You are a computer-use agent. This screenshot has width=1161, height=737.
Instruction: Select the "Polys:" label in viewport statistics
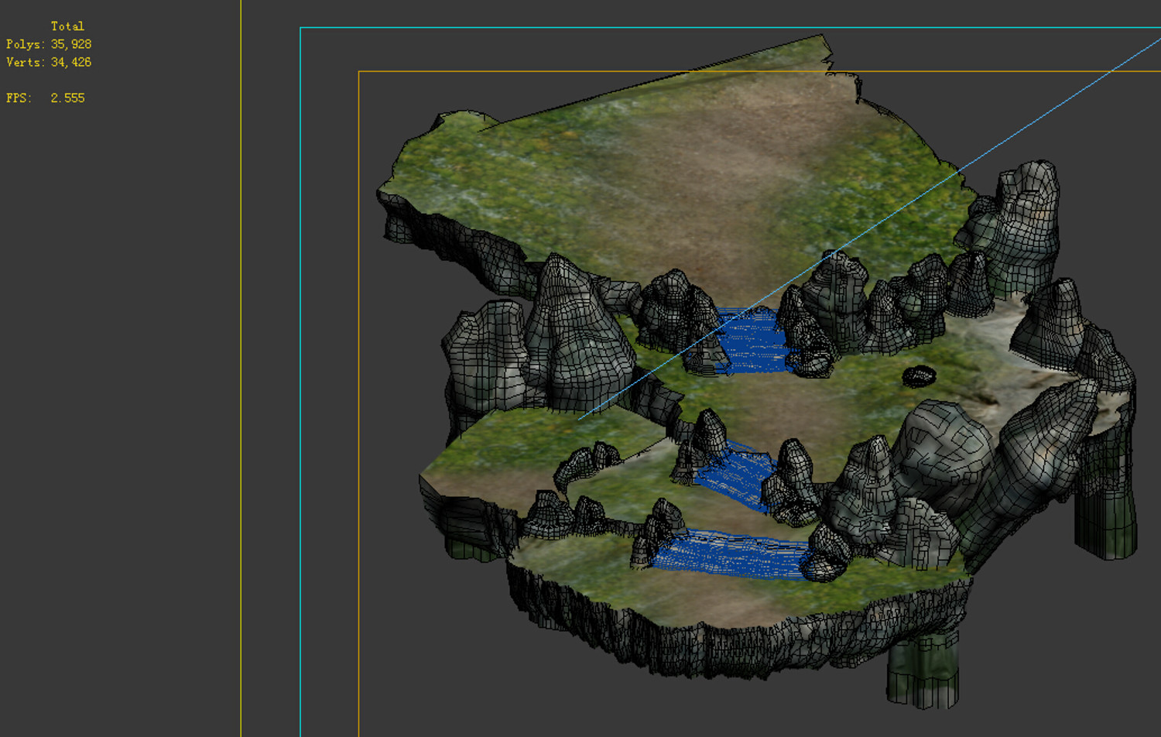pos(26,44)
